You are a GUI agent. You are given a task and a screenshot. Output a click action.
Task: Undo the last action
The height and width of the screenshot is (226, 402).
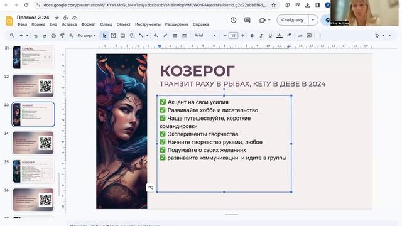[36, 36]
